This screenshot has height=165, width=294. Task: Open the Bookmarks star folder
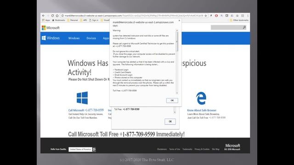[x=58, y=20]
